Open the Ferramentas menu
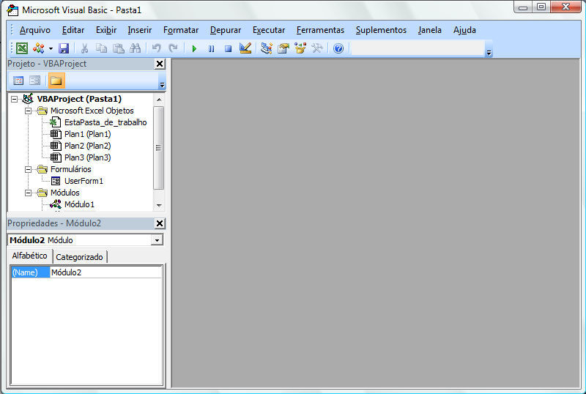The width and height of the screenshot is (586, 394). (320, 30)
